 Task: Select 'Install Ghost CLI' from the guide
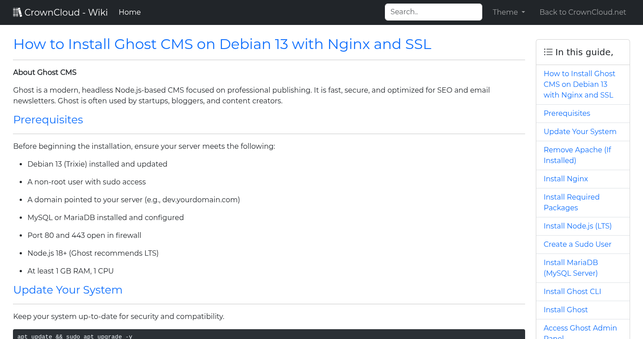pyautogui.click(x=572, y=291)
